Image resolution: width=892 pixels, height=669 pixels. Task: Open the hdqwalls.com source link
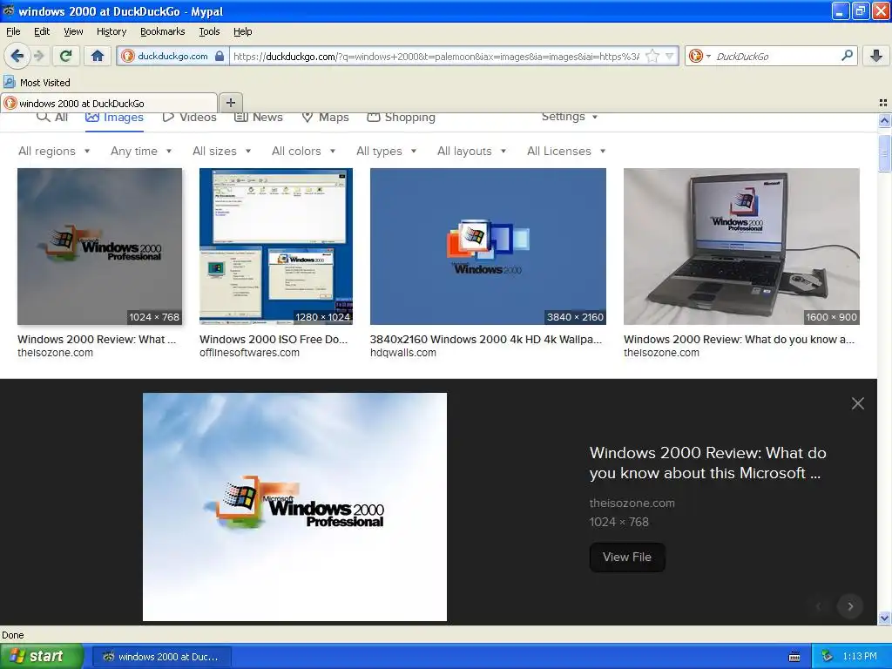402,353
